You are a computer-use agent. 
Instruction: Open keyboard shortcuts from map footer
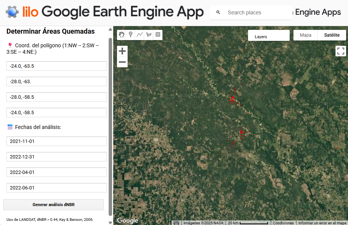176,223
